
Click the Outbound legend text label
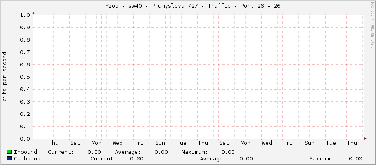(x=27, y=159)
